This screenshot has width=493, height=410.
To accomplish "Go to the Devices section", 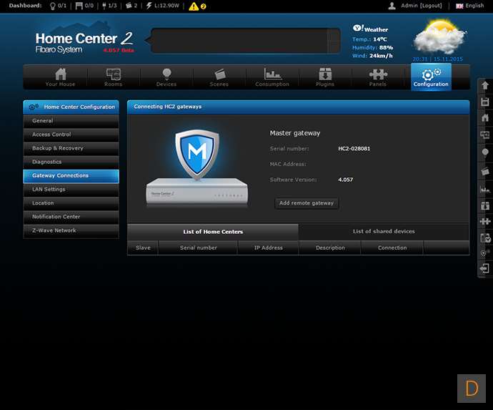I will coord(166,77).
